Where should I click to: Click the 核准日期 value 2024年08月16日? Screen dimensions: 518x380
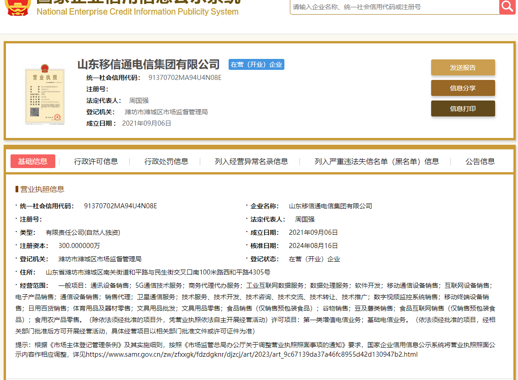click(313, 246)
